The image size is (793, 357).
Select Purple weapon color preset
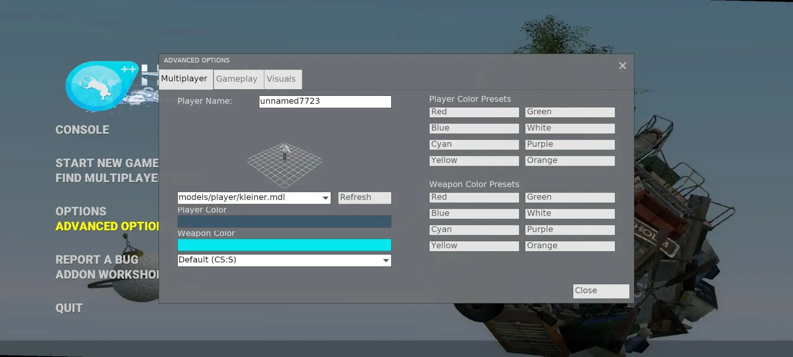pyautogui.click(x=570, y=230)
